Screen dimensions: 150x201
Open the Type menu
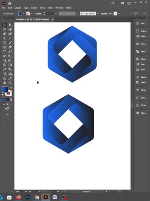tap(26, 8)
